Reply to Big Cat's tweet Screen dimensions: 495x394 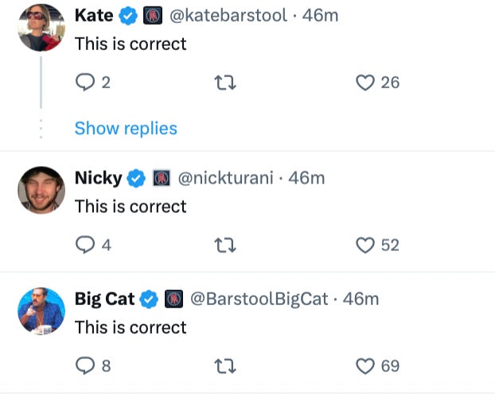85,365
